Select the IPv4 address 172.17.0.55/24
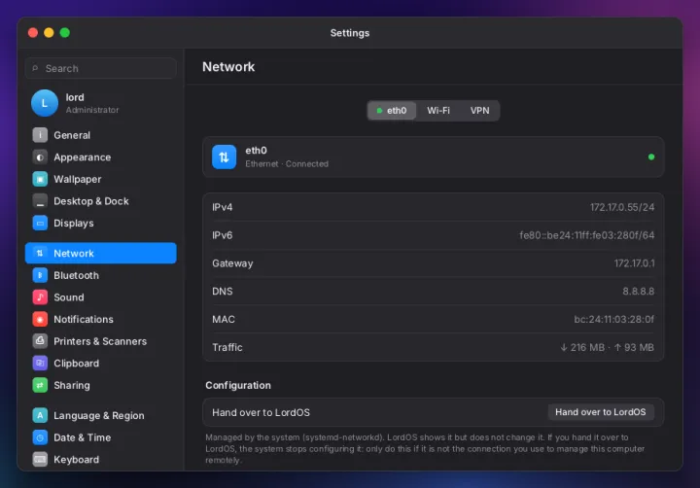This screenshot has width=700, height=488. point(622,207)
